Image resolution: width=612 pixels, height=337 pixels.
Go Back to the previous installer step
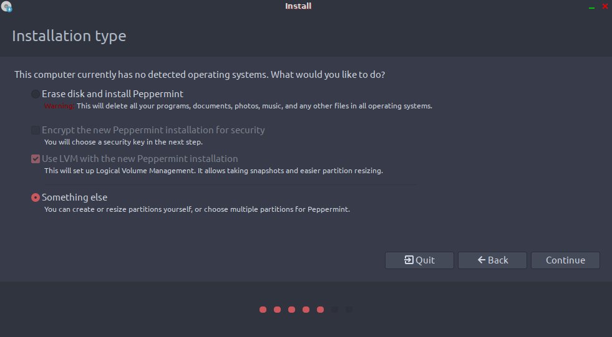coord(492,260)
